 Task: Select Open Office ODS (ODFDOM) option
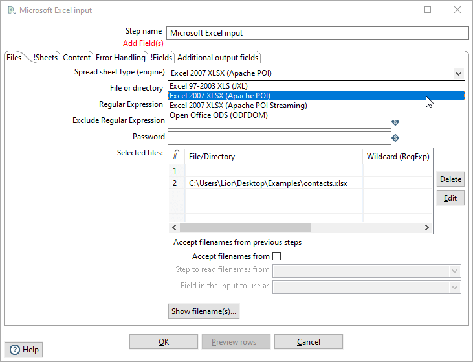tap(316, 115)
